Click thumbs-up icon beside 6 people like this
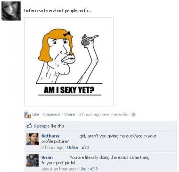Viewport: 179px width, 172px height. [29, 126]
